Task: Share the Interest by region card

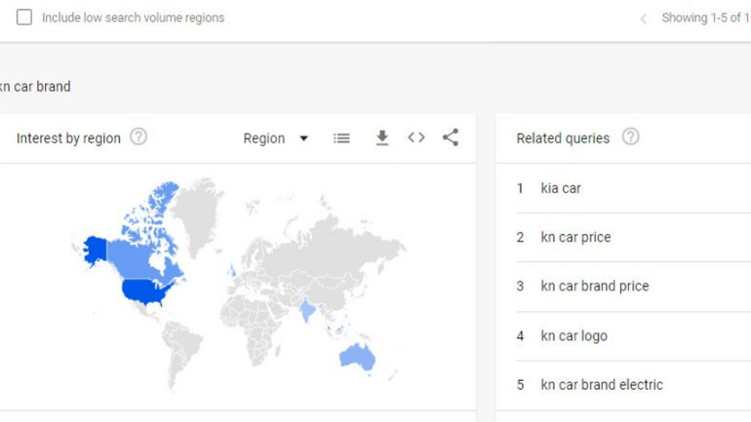Action: [450, 137]
